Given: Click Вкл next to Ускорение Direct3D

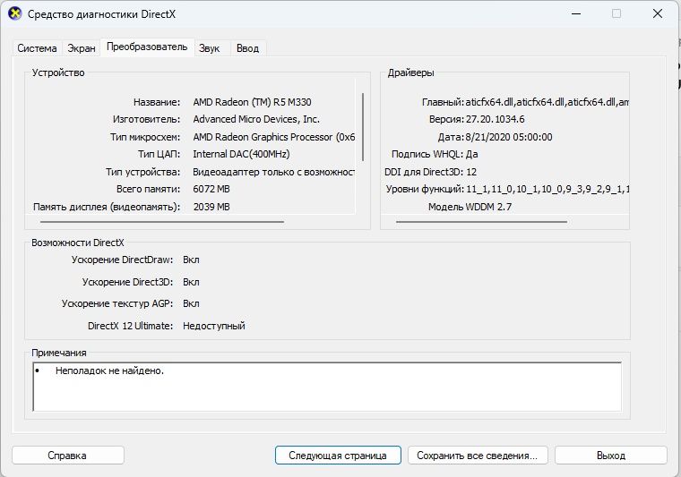Looking at the screenshot, I should point(191,282).
